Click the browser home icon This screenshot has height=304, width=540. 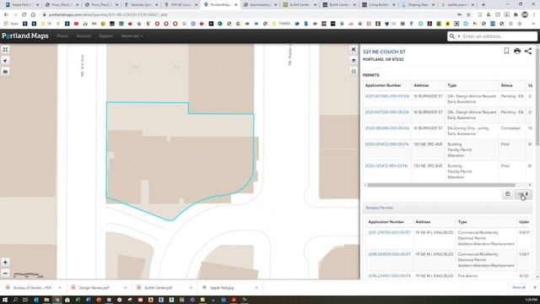click(33, 15)
